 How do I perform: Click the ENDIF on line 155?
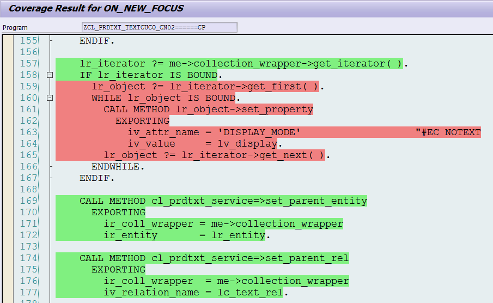[x=97, y=40]
